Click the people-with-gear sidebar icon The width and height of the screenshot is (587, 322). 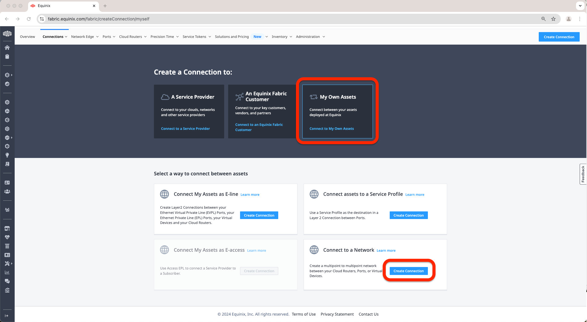pos(7,210)
